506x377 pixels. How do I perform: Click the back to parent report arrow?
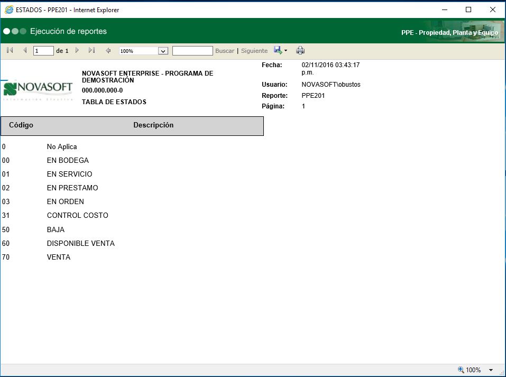(x=108, y=51)
